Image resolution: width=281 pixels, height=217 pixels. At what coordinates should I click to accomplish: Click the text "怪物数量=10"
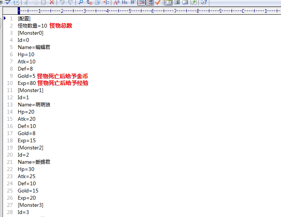pyautogui.click(x=32, y=26)
